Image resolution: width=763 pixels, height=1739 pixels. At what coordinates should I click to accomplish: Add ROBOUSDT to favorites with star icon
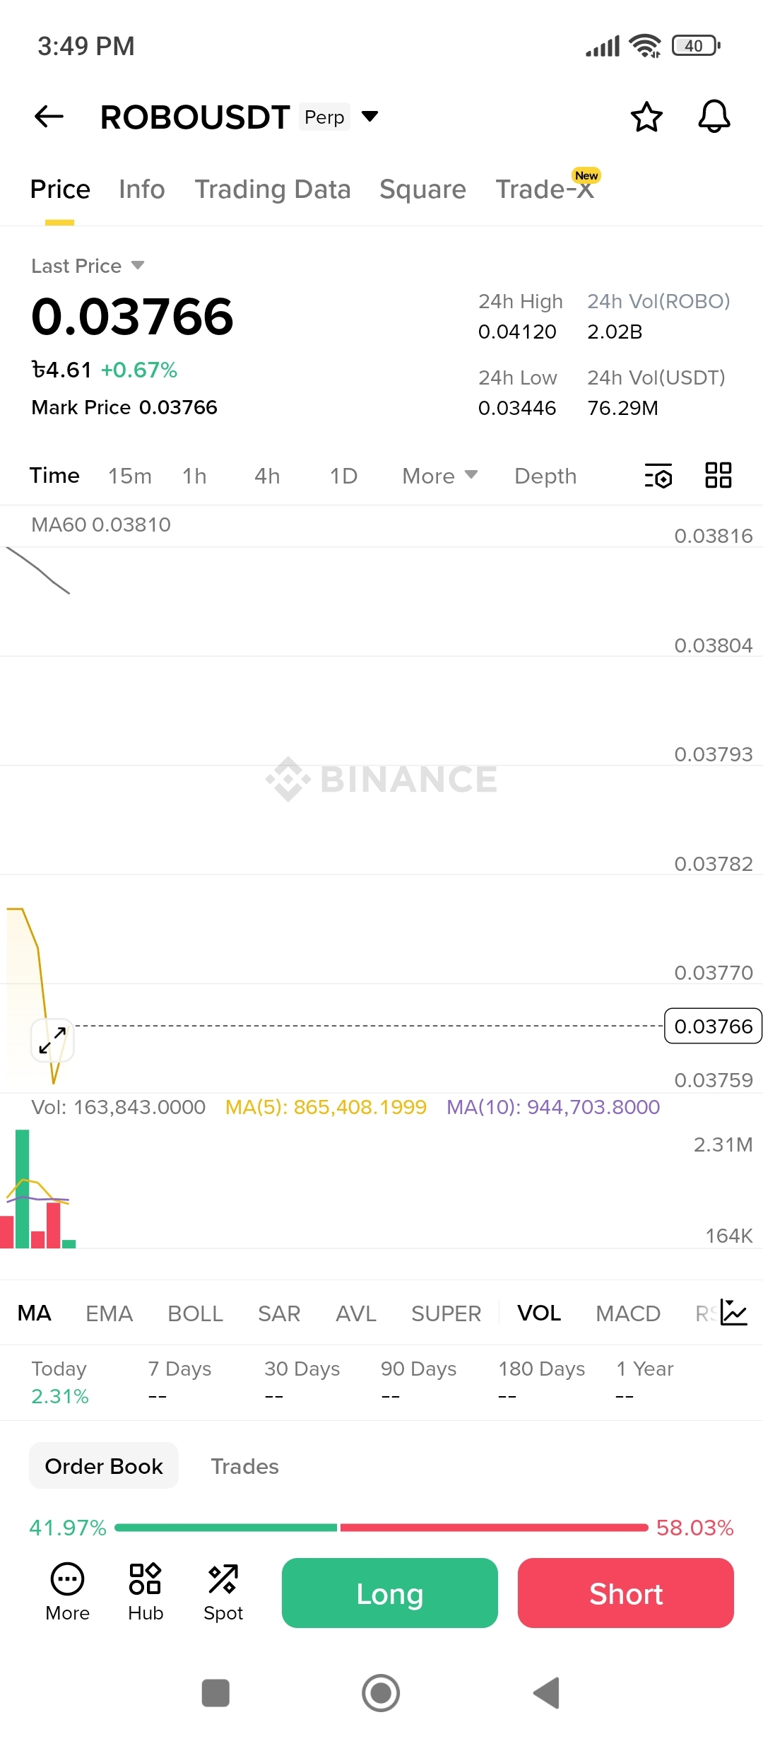[x=646, y=117]
